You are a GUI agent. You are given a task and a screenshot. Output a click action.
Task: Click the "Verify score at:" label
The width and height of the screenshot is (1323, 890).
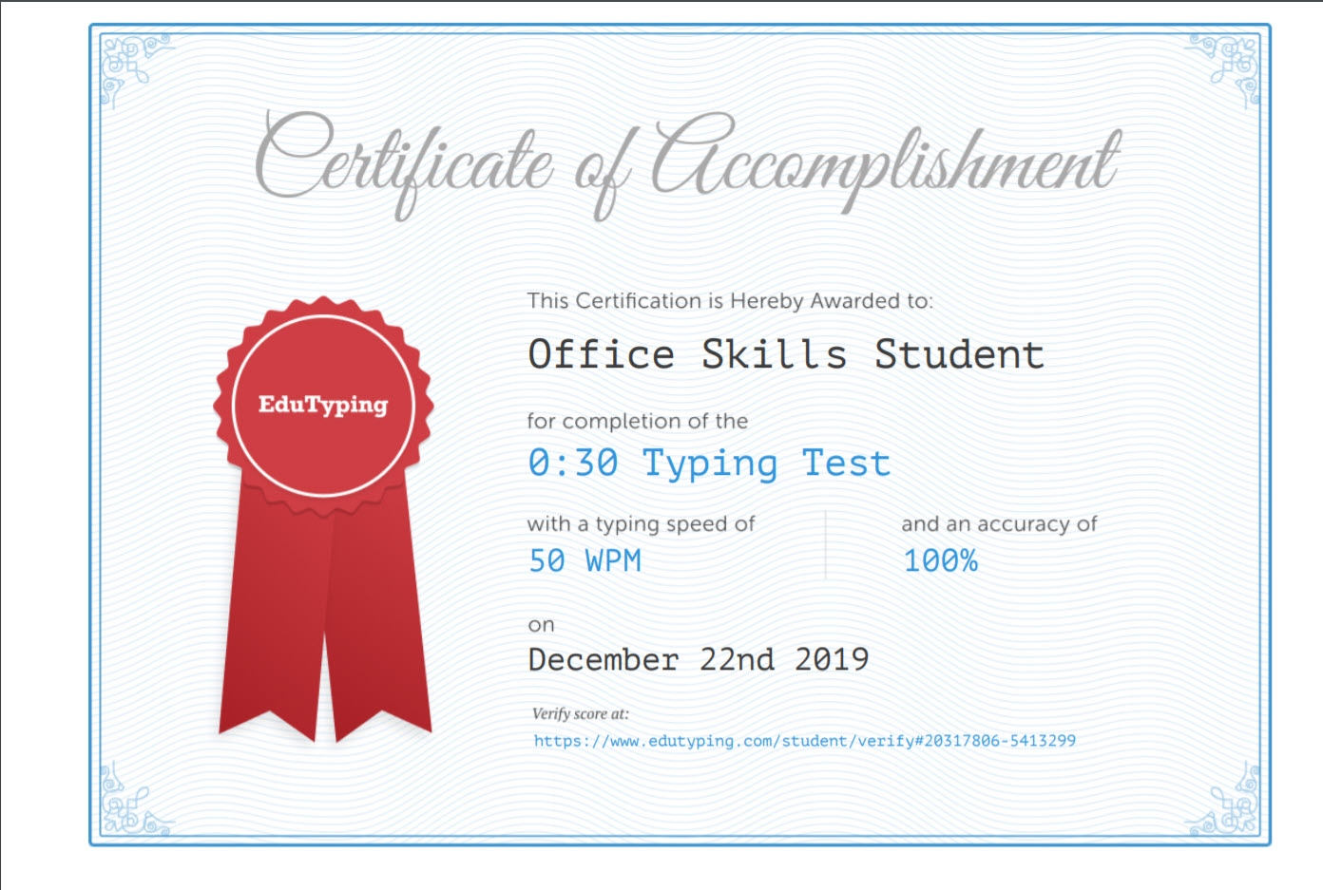[x=581, y=713]
